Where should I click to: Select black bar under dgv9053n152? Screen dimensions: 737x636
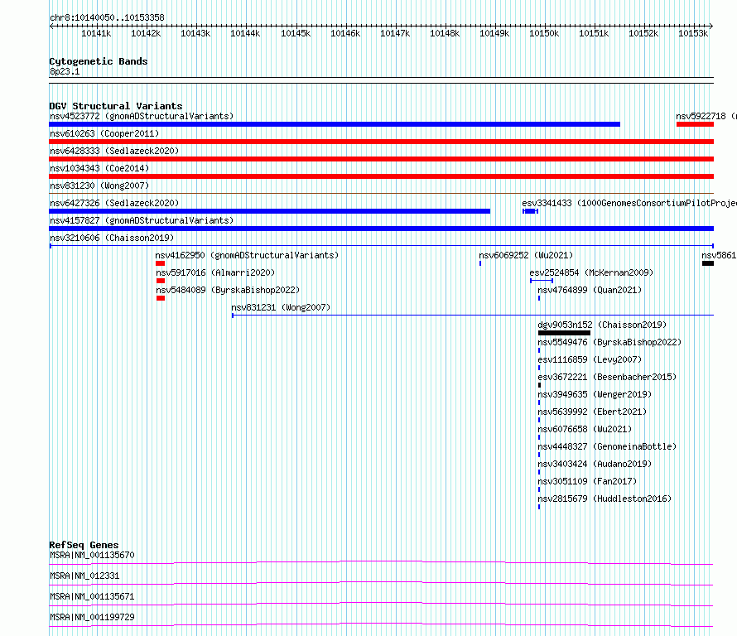[x=564, y=333]
